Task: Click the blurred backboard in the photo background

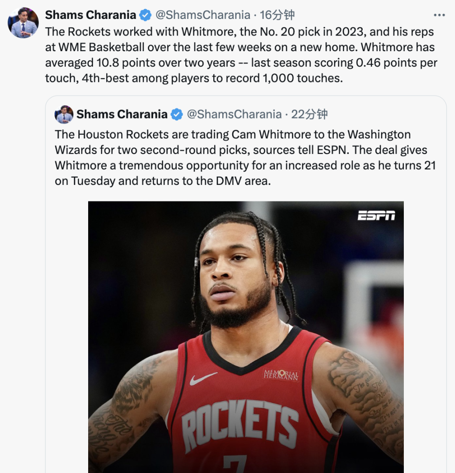Action: pos(374,305)
